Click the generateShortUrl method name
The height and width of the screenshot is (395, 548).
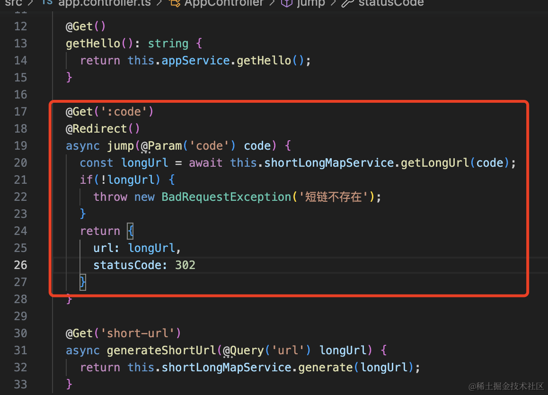pos(161,350)
